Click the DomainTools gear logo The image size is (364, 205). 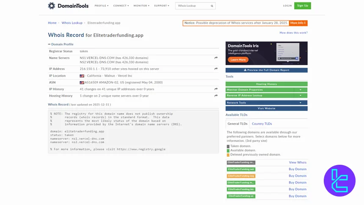click(x=52, y=6)
